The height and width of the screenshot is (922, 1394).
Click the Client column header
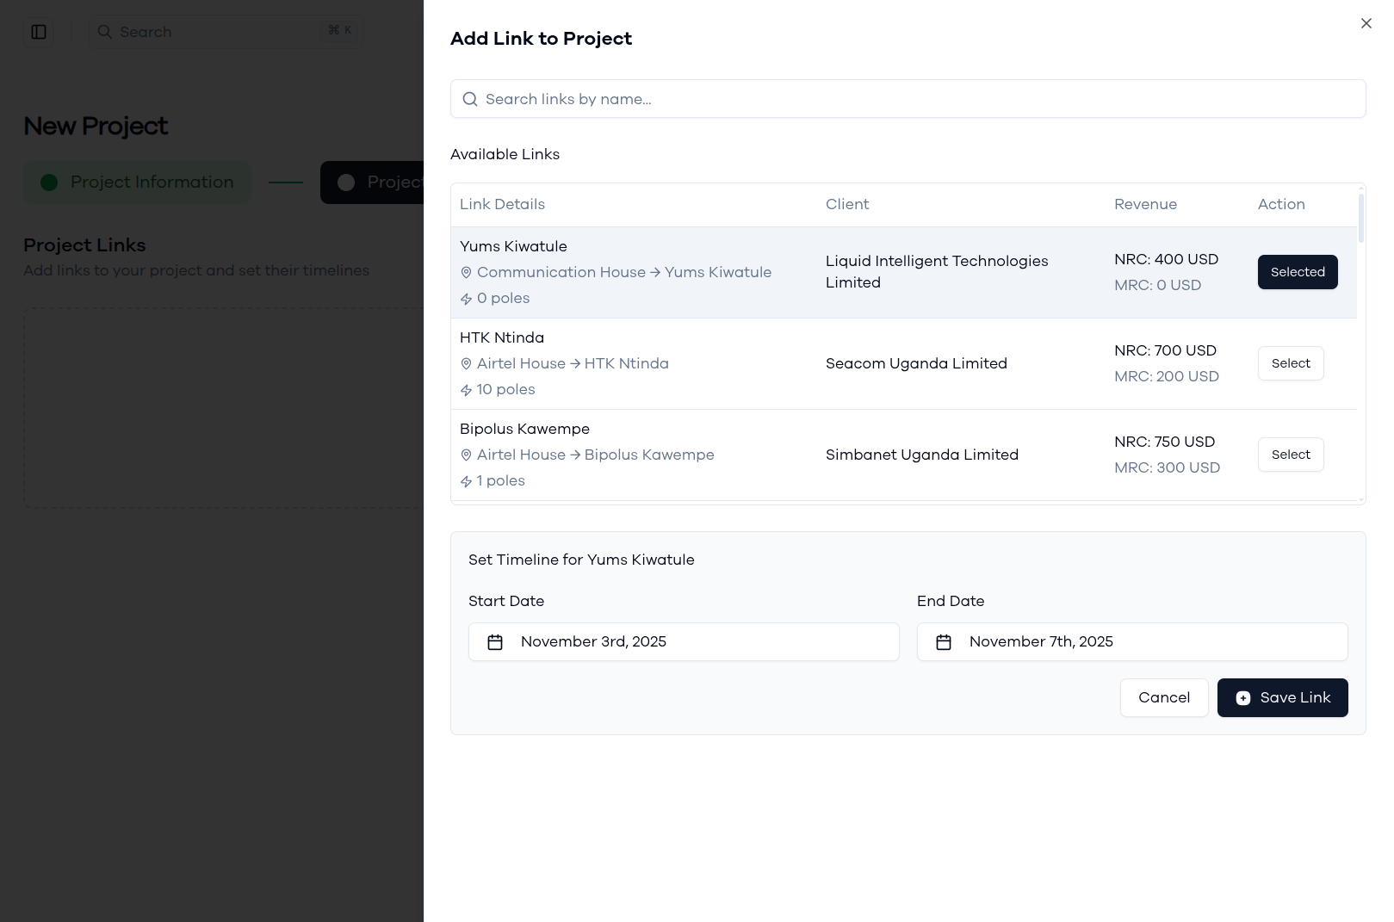point(847,205)
